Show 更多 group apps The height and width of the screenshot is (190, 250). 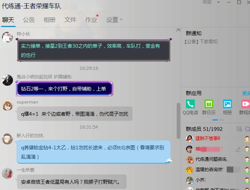[x=246, y=94]
